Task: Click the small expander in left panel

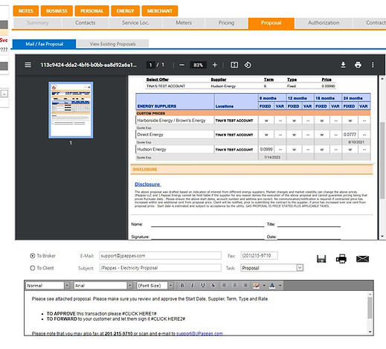Action: pyautogui.click(x=4, y=94)
